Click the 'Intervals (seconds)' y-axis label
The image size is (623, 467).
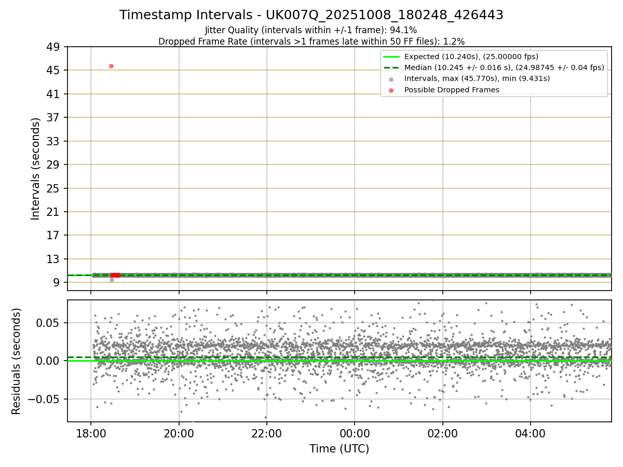35,169
